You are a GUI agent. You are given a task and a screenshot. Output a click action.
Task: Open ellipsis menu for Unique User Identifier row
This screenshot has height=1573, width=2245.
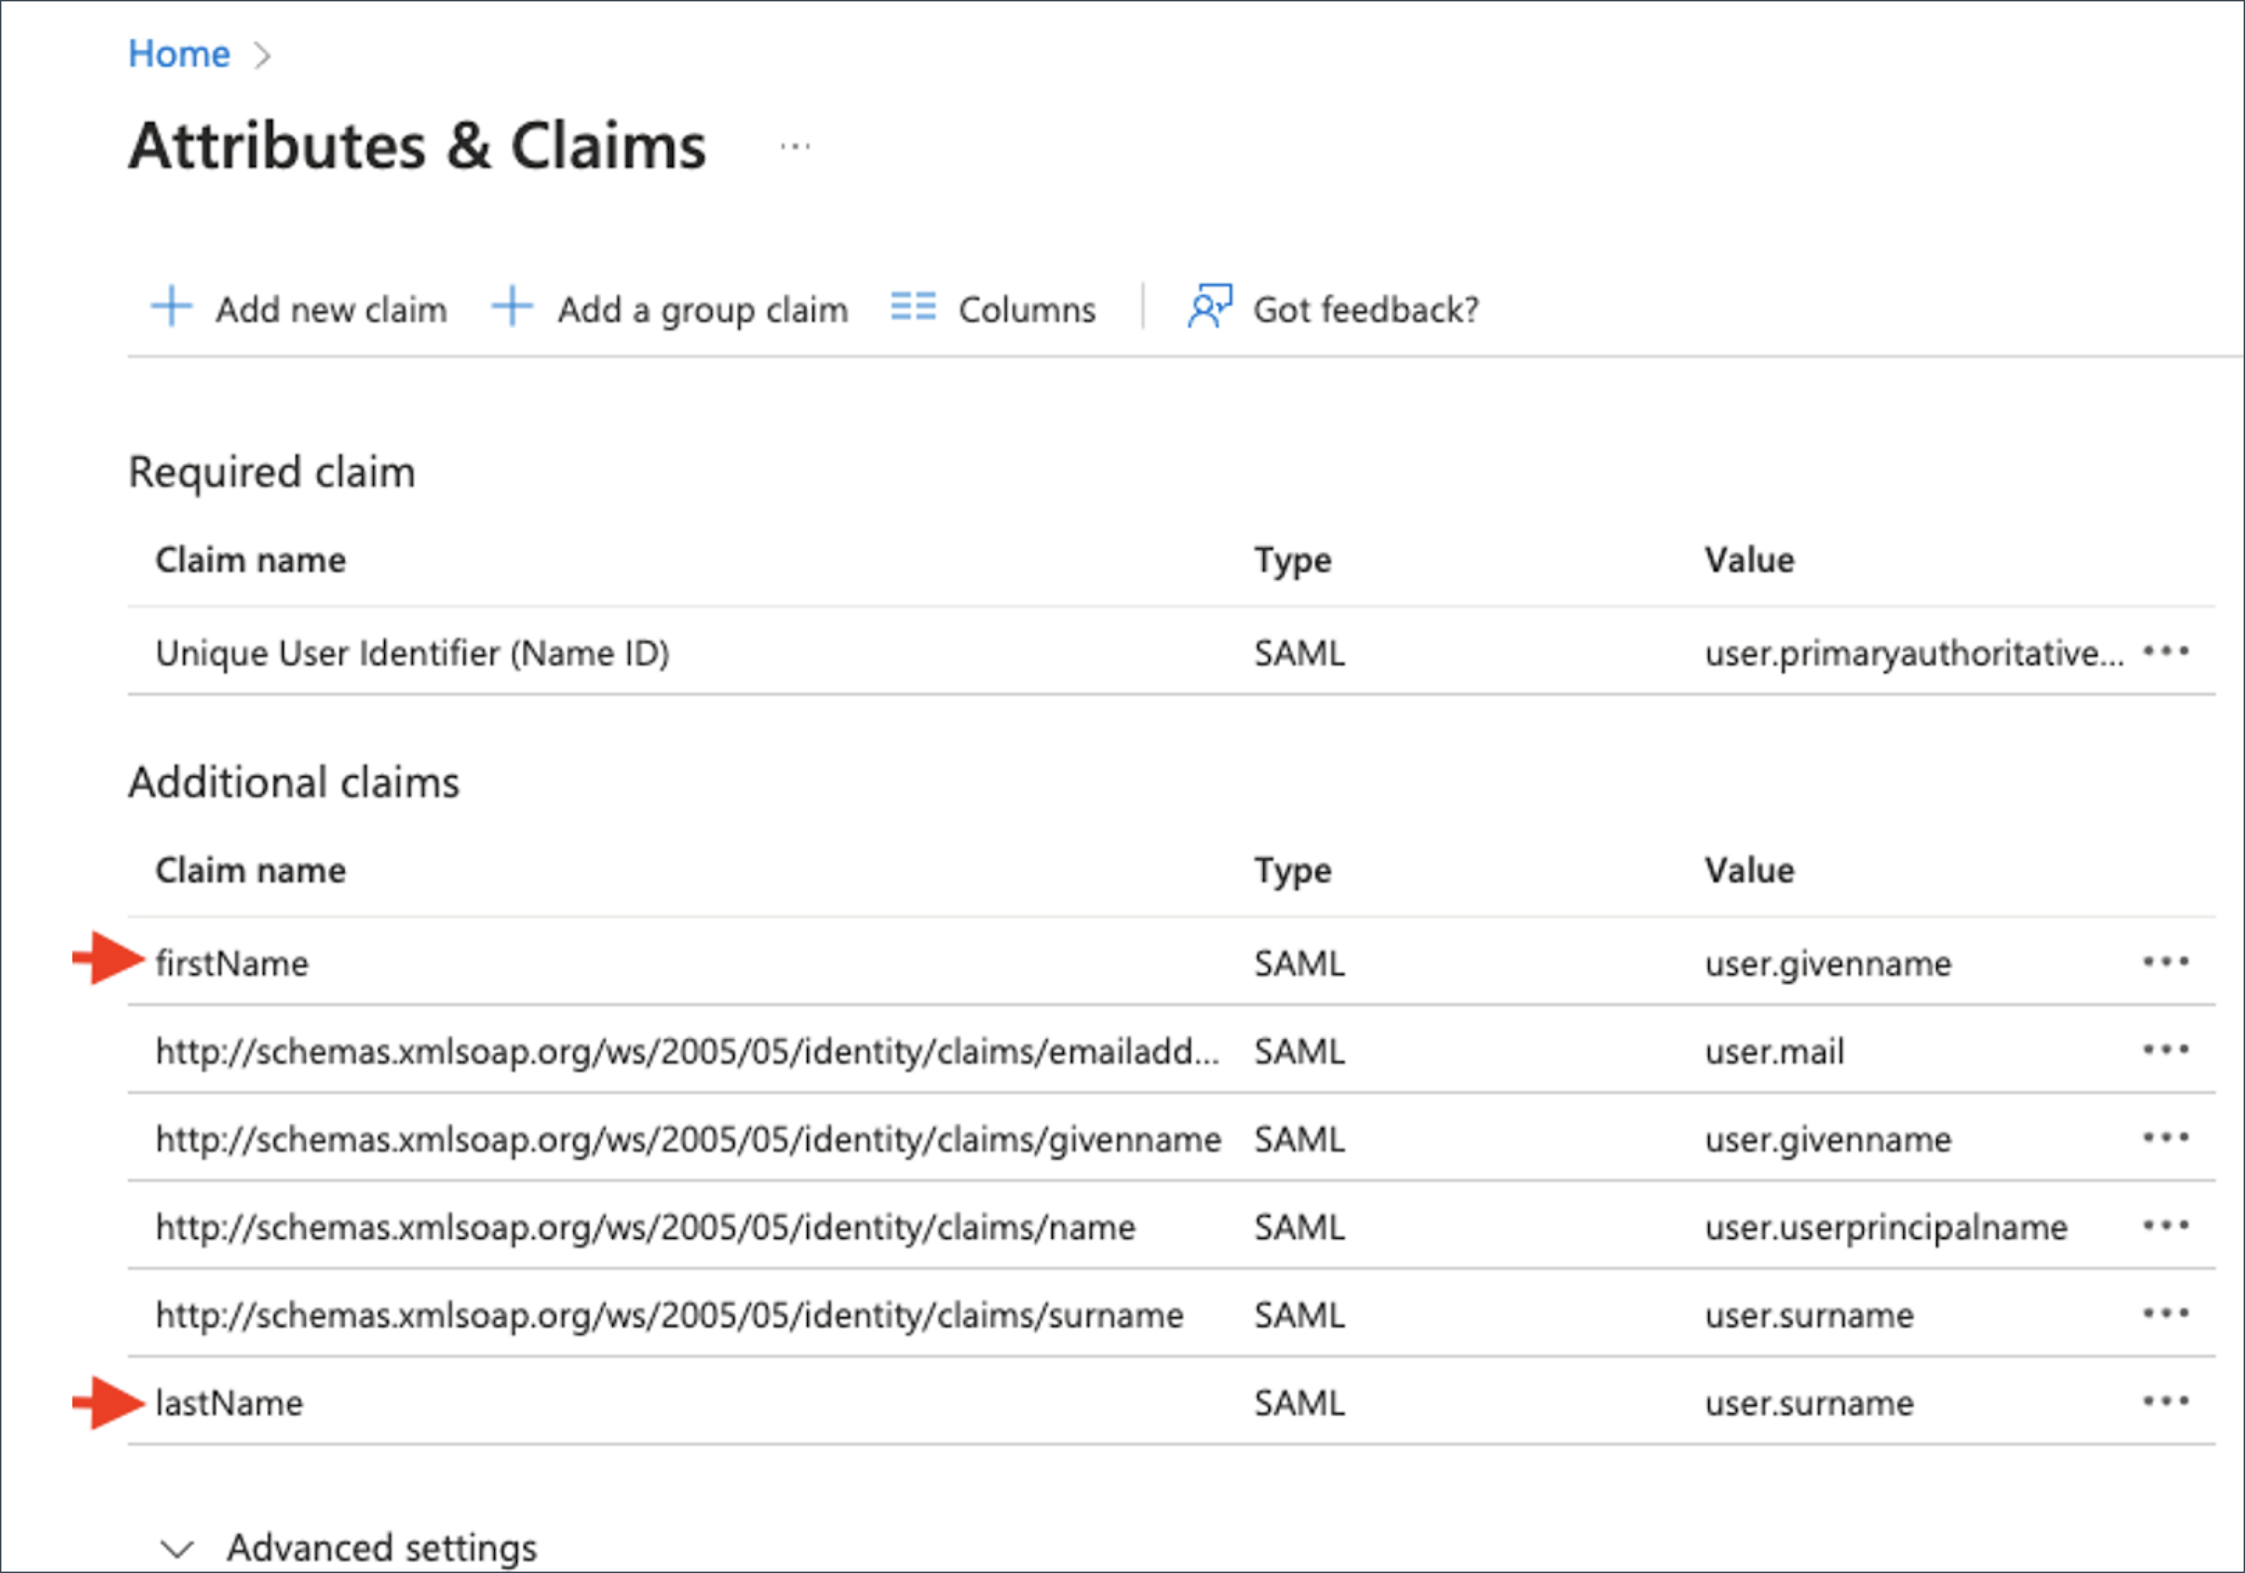[x=2165, y=652]
